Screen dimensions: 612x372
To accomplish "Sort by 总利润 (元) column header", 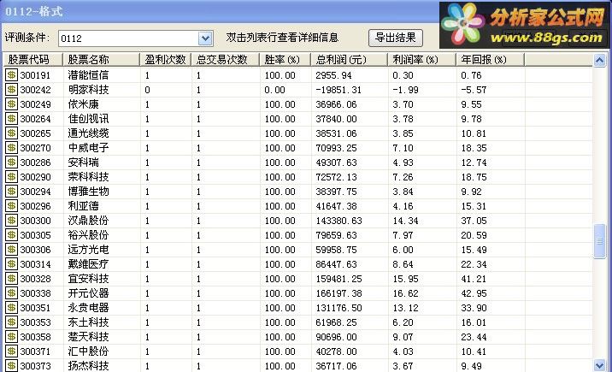I will pyautogui.click(x=350, y=59).
